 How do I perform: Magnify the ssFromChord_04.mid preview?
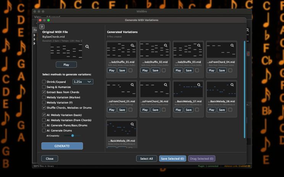(x=232, y=45)
